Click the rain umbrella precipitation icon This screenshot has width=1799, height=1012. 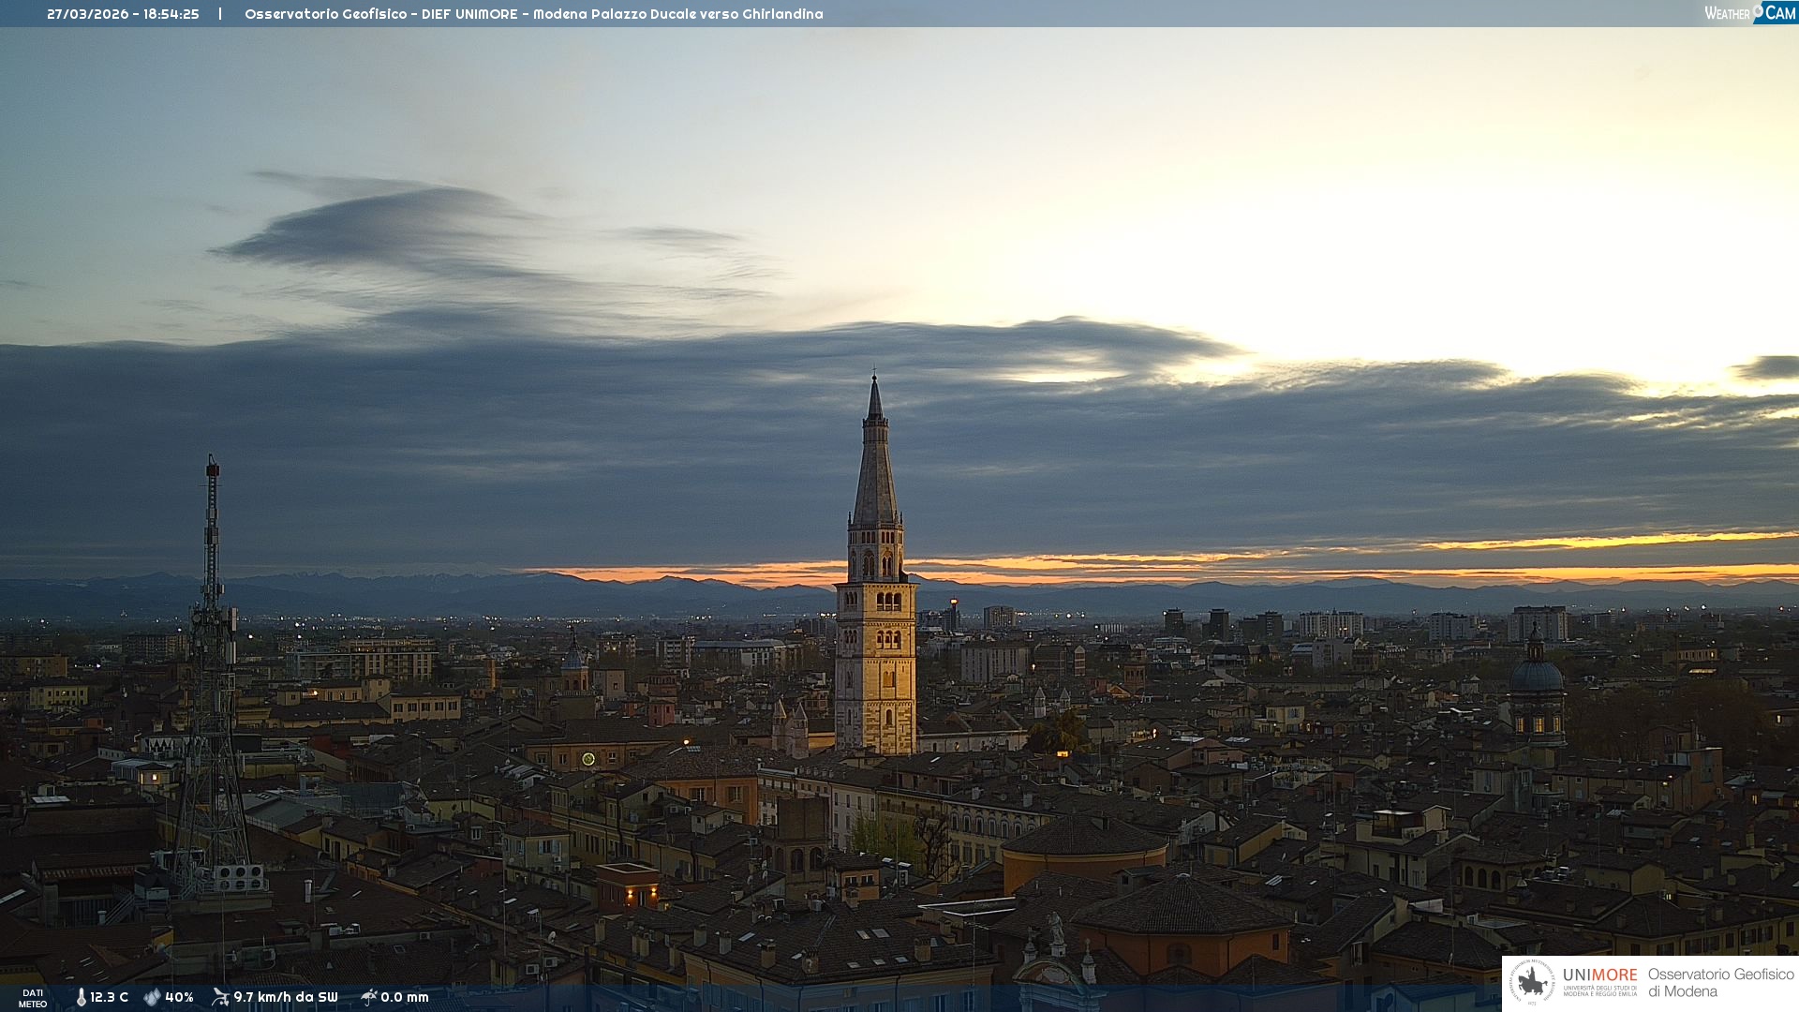(x=369, y=997)
